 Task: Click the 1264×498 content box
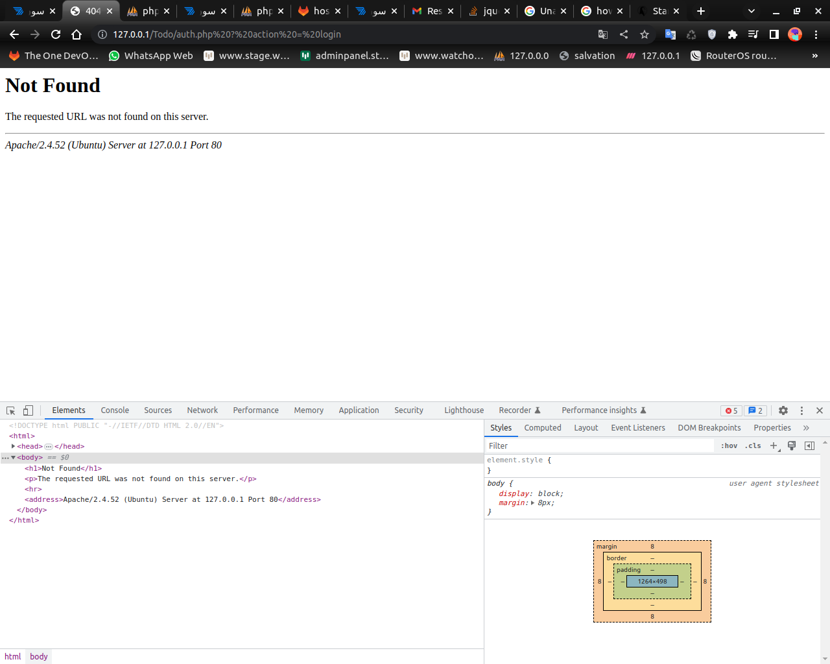[652, 581]
